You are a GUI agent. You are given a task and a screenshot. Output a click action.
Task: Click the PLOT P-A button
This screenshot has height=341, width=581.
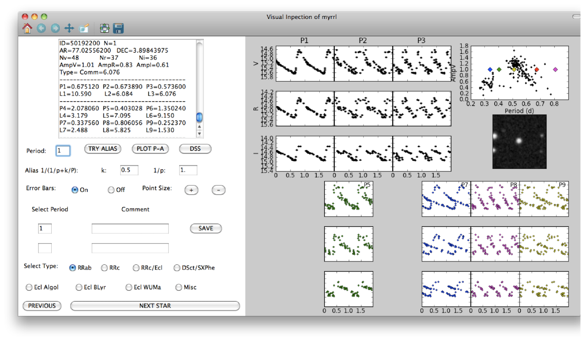point(150,149)
